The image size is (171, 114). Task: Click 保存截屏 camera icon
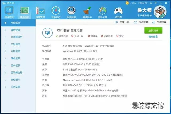pos(135,22)
